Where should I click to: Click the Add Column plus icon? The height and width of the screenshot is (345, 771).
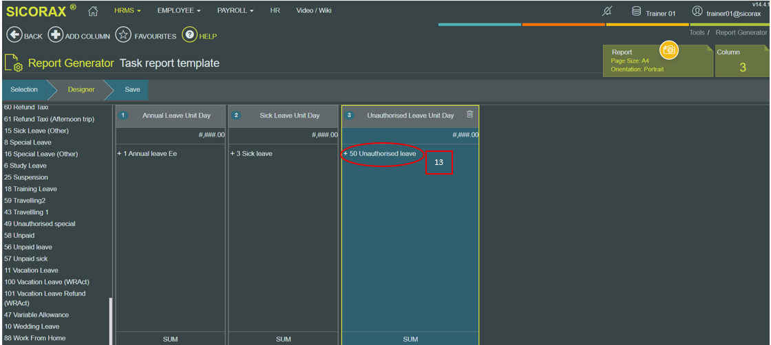click(x=56, y=35)
